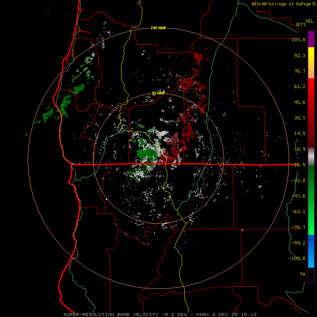This screenshot has height=317, width=317.
Task: Click the 107.8 velocity scale value
Action: pos(298,39)
